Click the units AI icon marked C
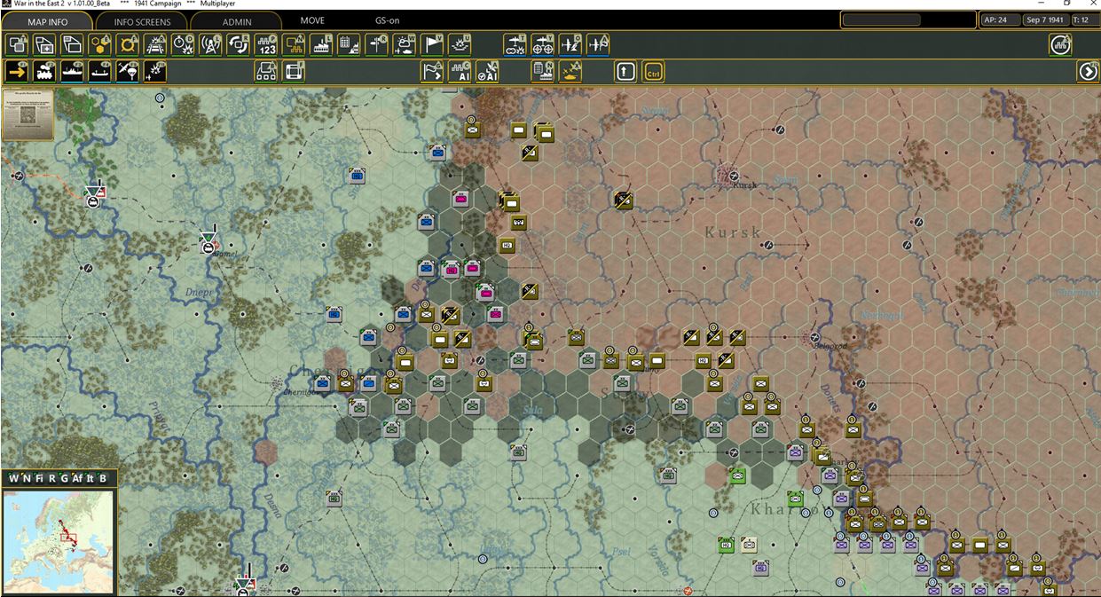The height and width of the screenshot is (597, 1101). tap(460, 72)
